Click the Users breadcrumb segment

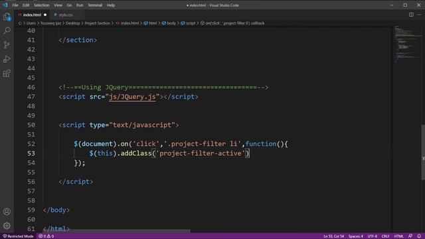31,23
